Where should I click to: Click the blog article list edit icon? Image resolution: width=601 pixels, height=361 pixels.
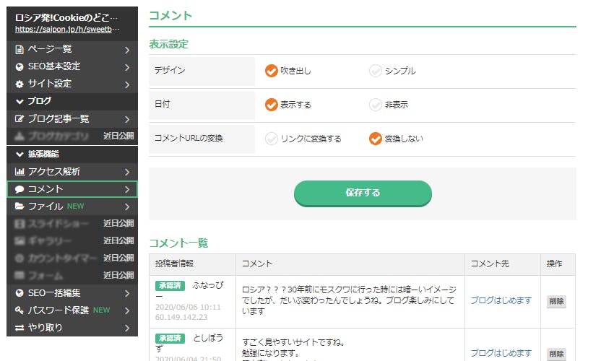click(x=20, y=119)
